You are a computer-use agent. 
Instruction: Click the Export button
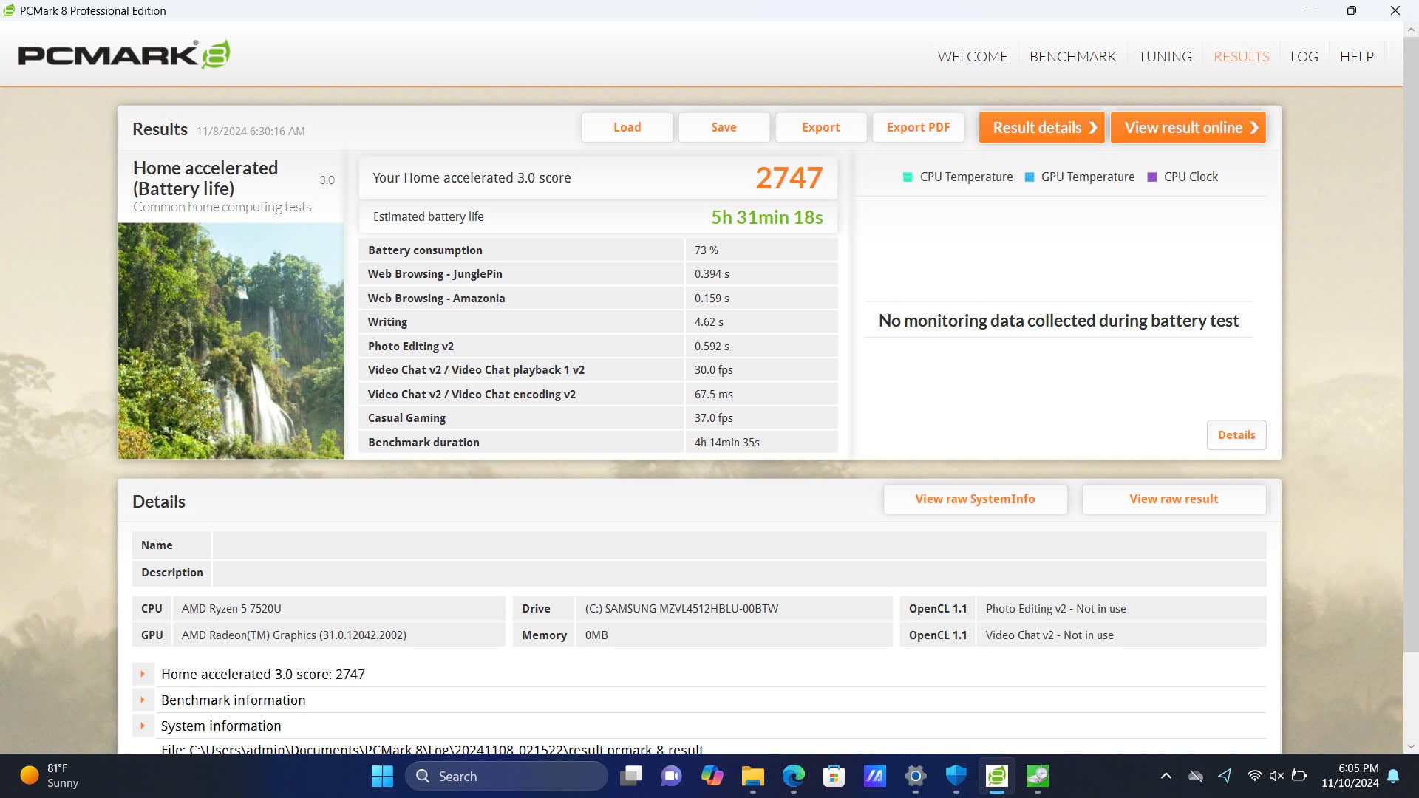(820, 127)
